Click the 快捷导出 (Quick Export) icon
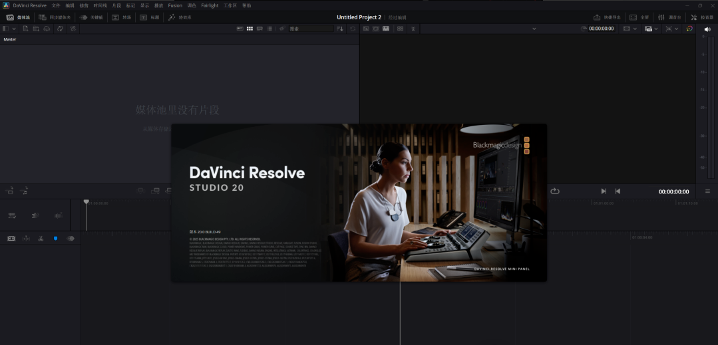The height and width of the screenshot is (345, 718). 606,17
